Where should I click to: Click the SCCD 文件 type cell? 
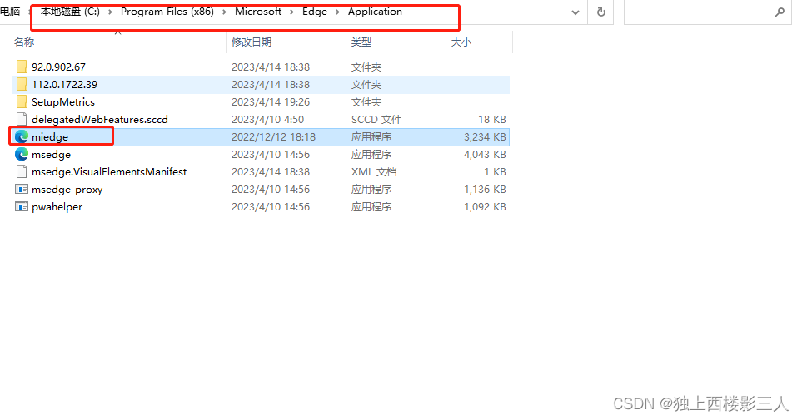(376, 120)
